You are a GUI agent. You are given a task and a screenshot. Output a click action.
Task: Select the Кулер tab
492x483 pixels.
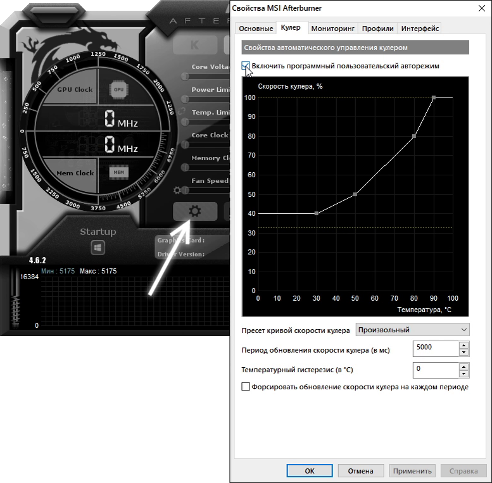(x=291, y=28)
